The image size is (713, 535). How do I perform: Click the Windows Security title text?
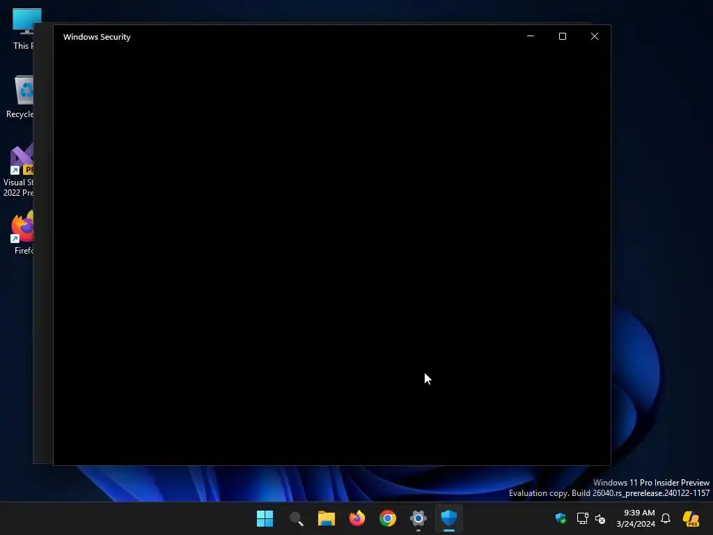(97, 37)
